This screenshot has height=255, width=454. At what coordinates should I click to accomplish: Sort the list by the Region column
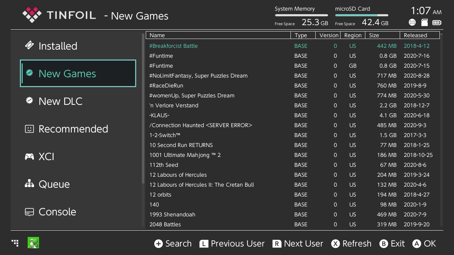click(x=353, y=35)
